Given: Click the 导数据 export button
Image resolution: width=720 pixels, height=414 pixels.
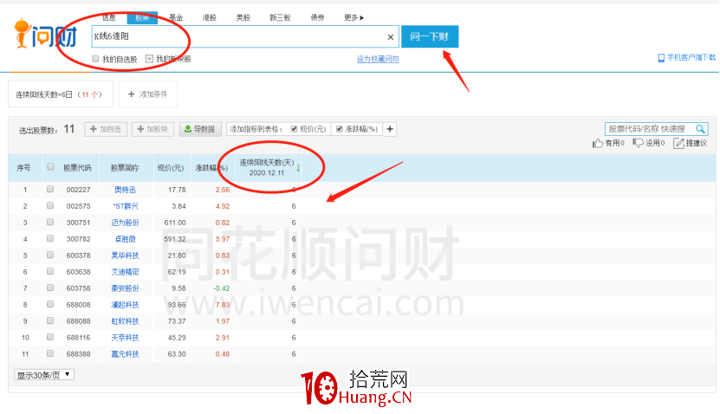Looking at the screenshot, I should (x=200, y=129).
